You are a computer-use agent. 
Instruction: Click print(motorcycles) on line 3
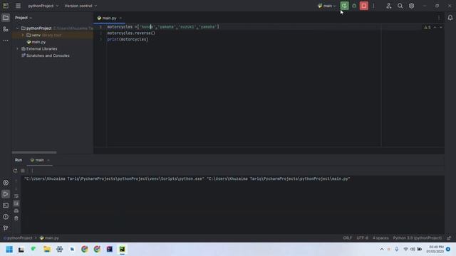[128, 40]
